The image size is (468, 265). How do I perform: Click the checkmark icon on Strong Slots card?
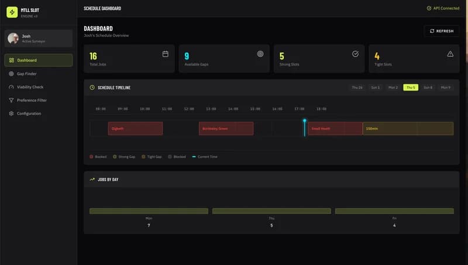click(355, 54)
